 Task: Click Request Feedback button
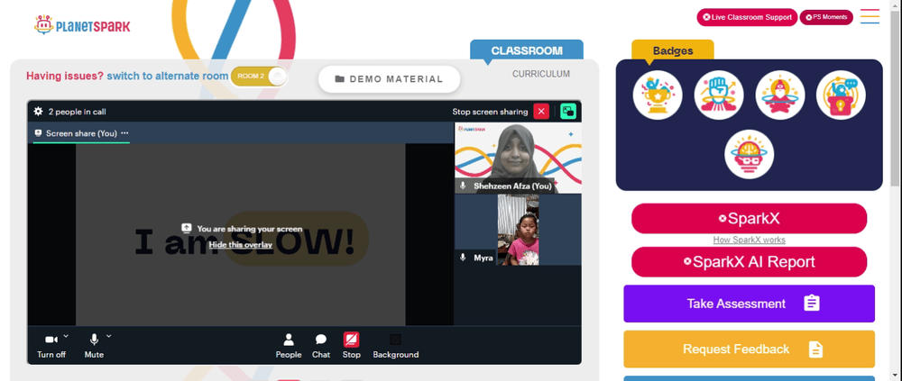click(749, 349)
